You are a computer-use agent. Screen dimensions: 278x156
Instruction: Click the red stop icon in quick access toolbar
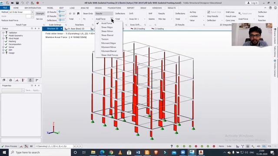38,3
